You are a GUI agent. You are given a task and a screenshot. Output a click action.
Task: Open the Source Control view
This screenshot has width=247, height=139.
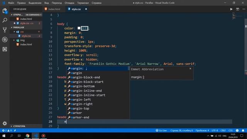point(5,30)
